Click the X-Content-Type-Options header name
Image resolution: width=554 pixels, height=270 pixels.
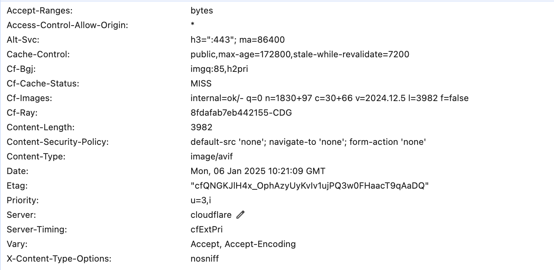[x=59, y=259]
